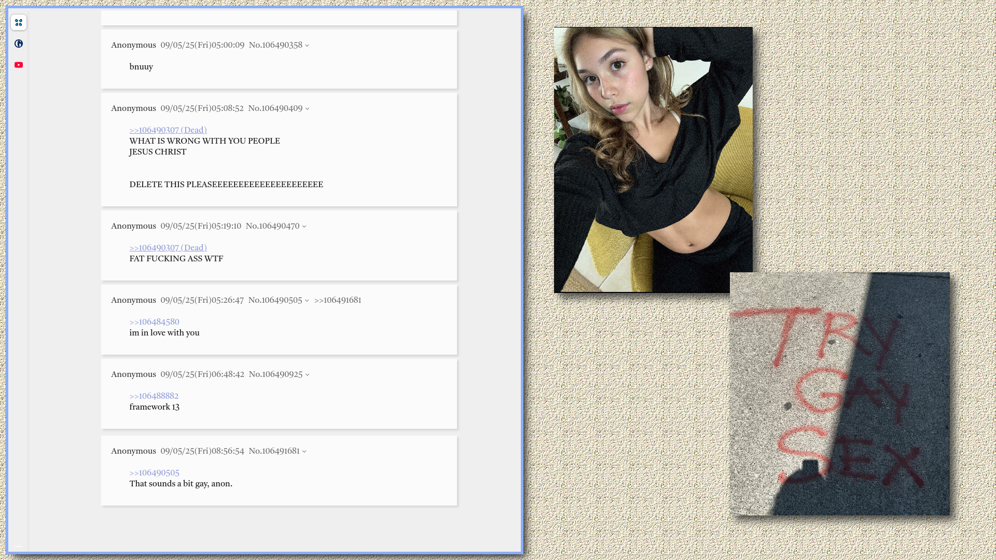The height and width of the screenshot is (560, 996).
Task: Expand the menu arrow for post No.106490409
Action: pos(307,109)
